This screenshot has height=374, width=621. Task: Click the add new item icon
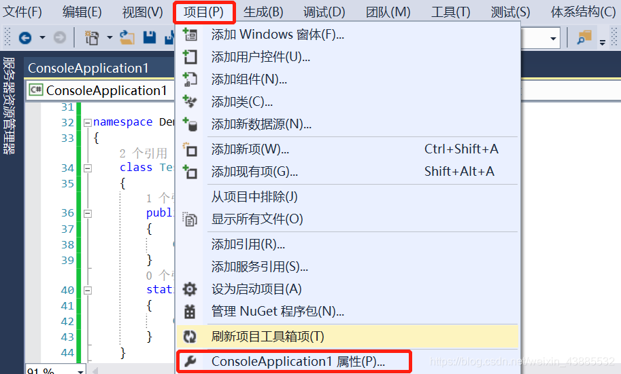(x=190, y=150)
